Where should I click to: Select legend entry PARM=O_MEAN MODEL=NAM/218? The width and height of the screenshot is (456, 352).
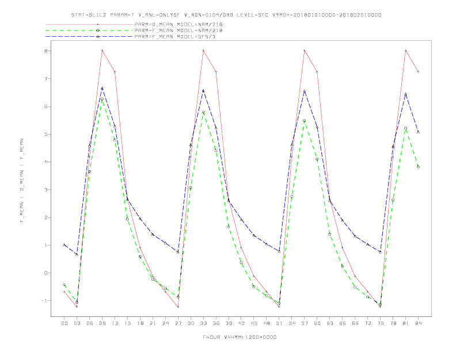point(178,24)
